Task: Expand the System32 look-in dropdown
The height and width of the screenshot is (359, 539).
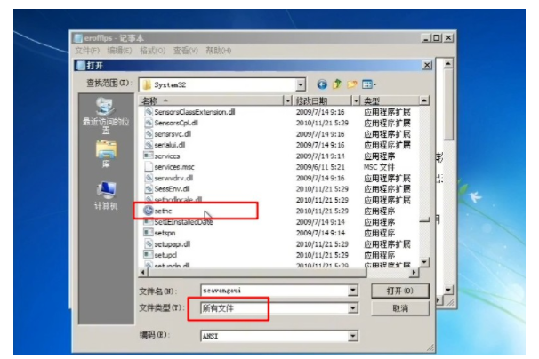Action: [301, 84]
